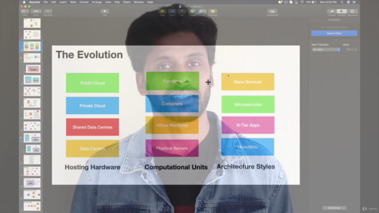Open the Collaborate toolbar icon
Viewport: 379px width, 213px height.
click(x=272, y=11)
